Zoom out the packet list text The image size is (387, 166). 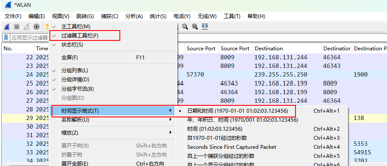point(185,27)
